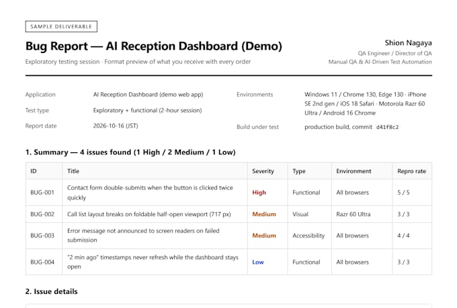Click Exploratory + functional (2-hour session) value
This screenshot has height=308, width=457.
tap(147, 110)
